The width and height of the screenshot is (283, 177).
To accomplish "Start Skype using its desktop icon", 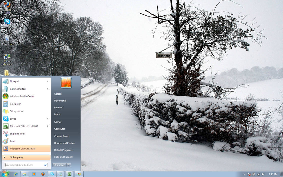I will pyautogui.click(x=7, y=23).
